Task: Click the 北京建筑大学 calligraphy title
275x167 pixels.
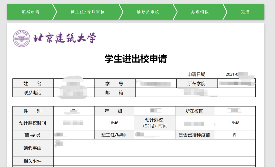Action: coord(65,38)
